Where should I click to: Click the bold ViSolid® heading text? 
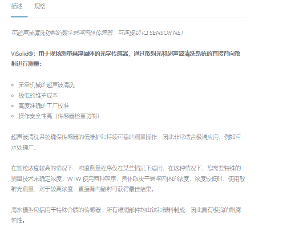(125, 59)
